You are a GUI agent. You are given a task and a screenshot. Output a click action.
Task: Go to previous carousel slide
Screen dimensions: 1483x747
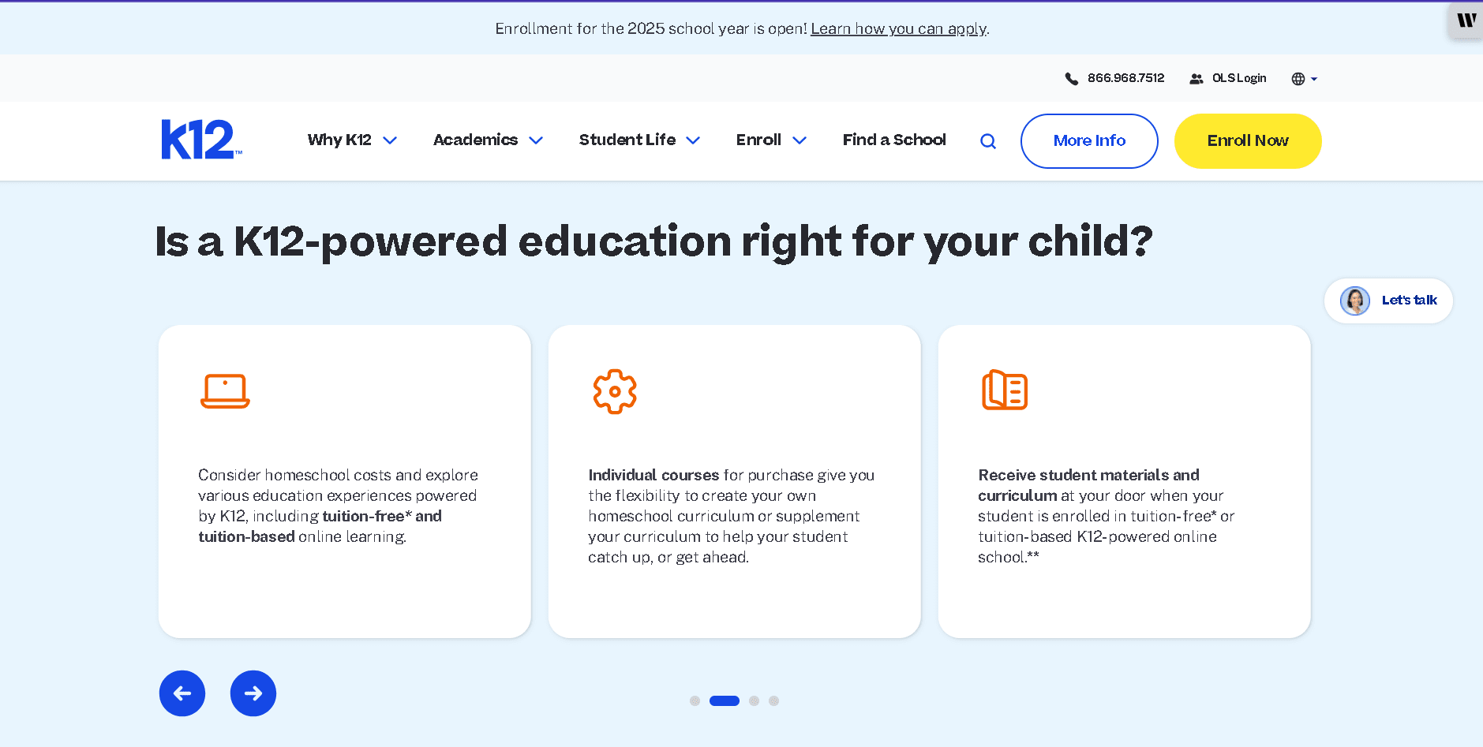coord(182,693)
